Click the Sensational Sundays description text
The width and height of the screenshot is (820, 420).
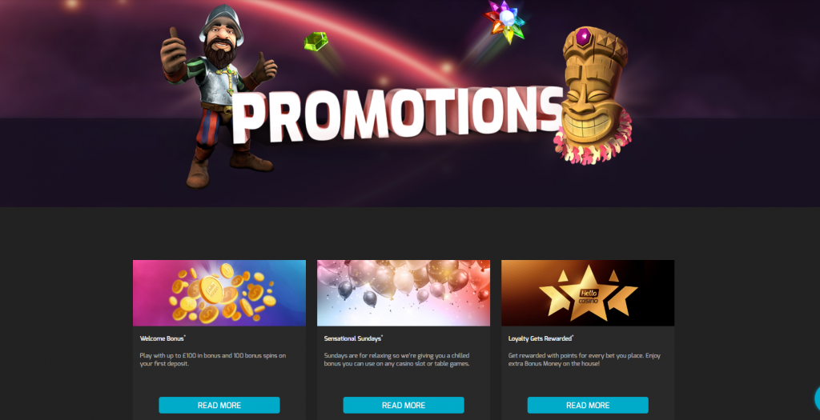pos(396,359)
